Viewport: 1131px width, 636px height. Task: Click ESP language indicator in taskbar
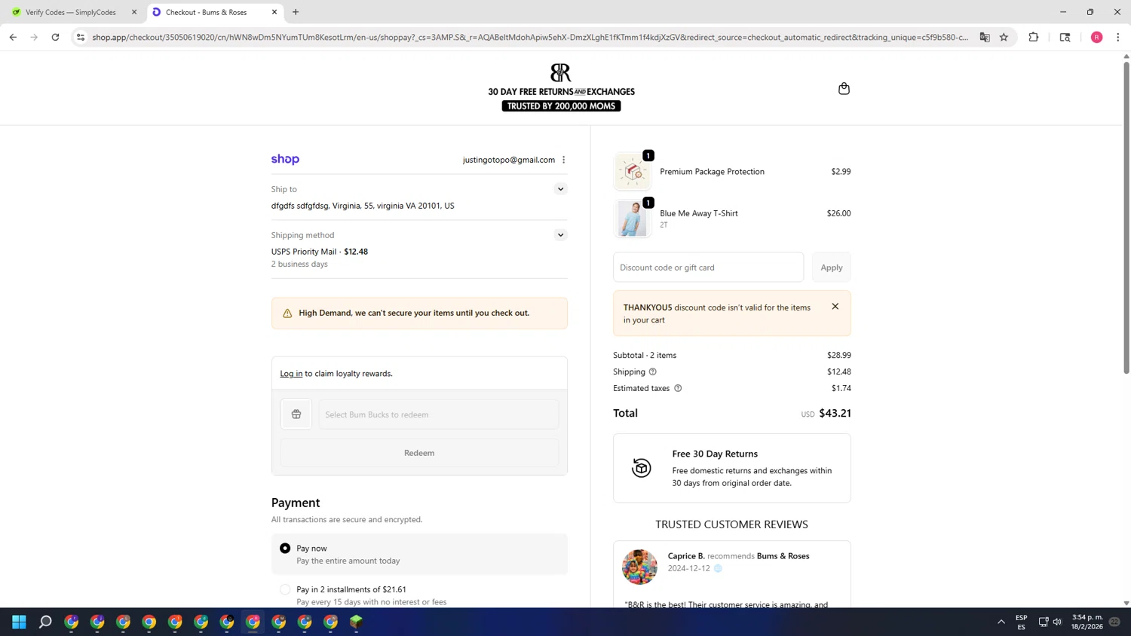click(x=1022, y=622)
